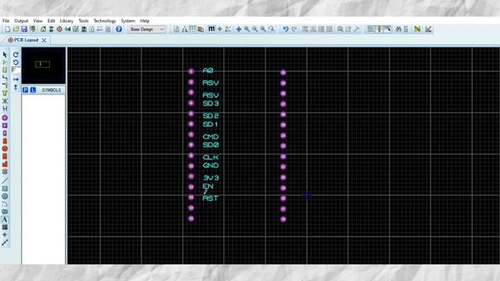
Task: Click the overview preview thumbnail
Action: click(44, 66)
